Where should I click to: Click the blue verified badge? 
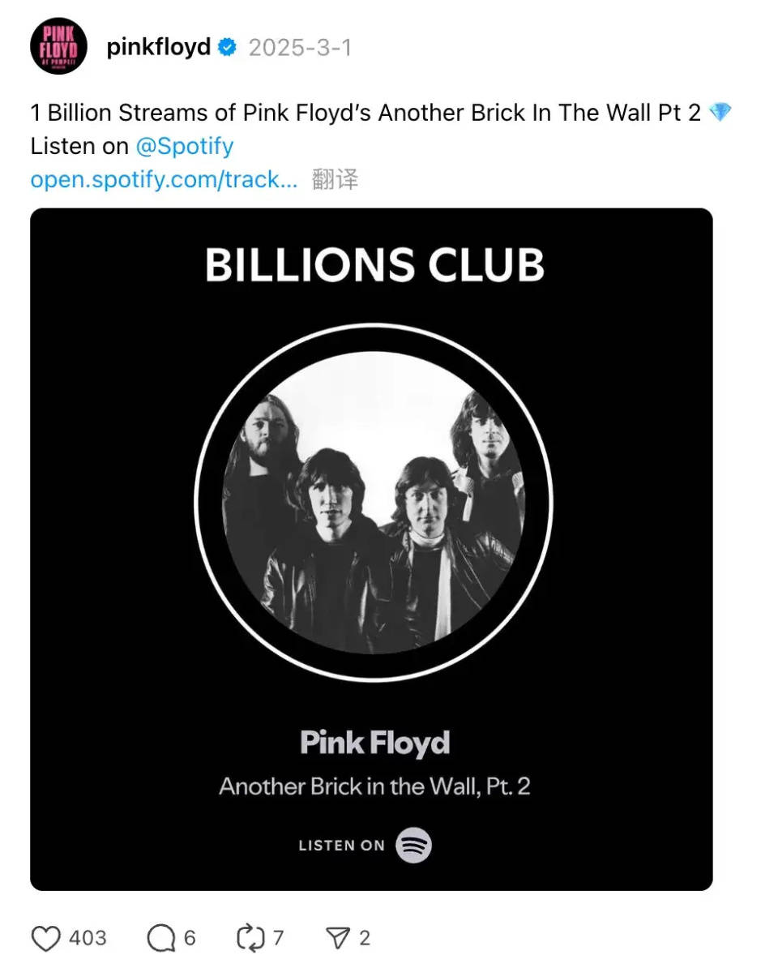pos(228,47)
